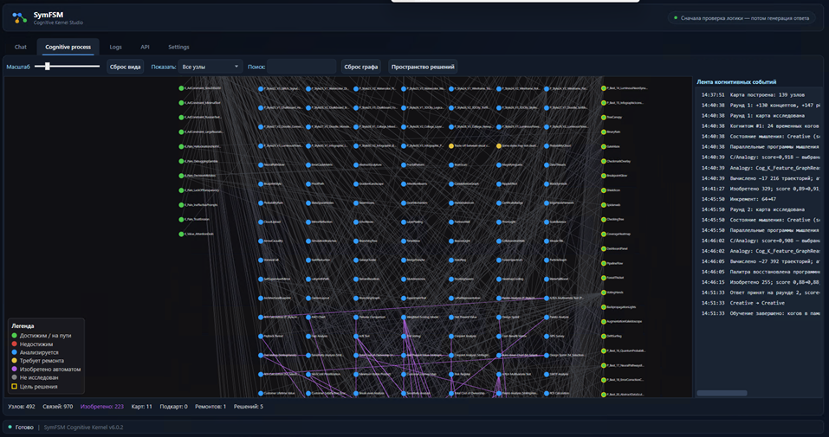The image size is (829, 437).
Task: Open the Показать node filter dropdown
Action: point(210,67)
